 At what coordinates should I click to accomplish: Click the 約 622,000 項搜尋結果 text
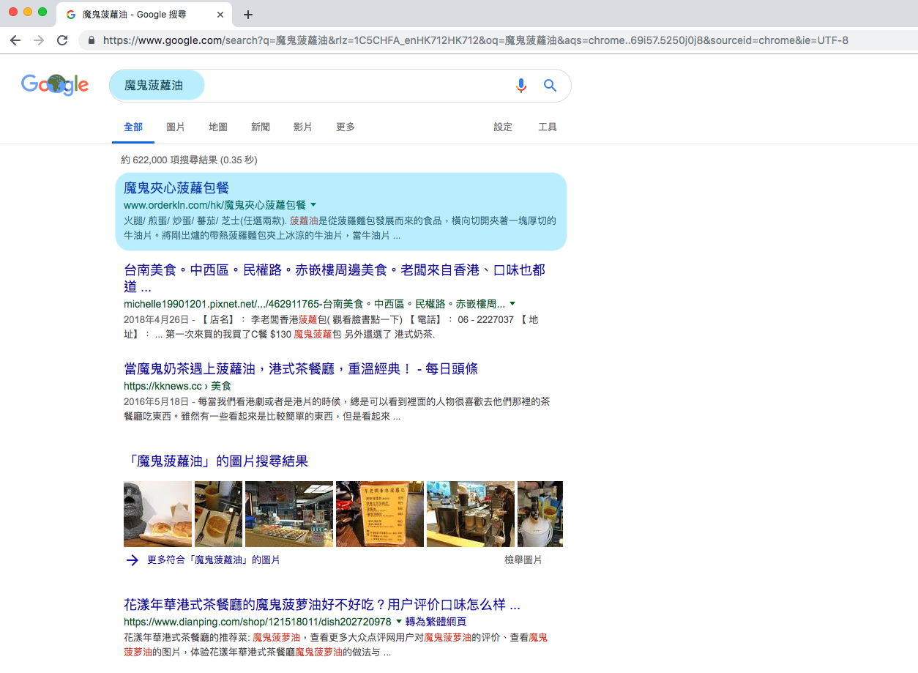click(189, 160)
